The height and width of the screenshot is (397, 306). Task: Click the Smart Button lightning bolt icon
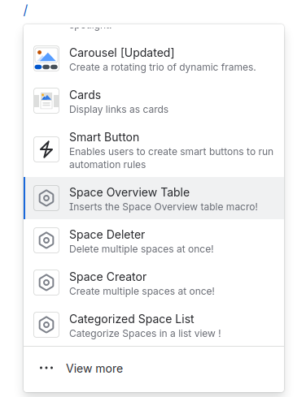coord(46,149)
